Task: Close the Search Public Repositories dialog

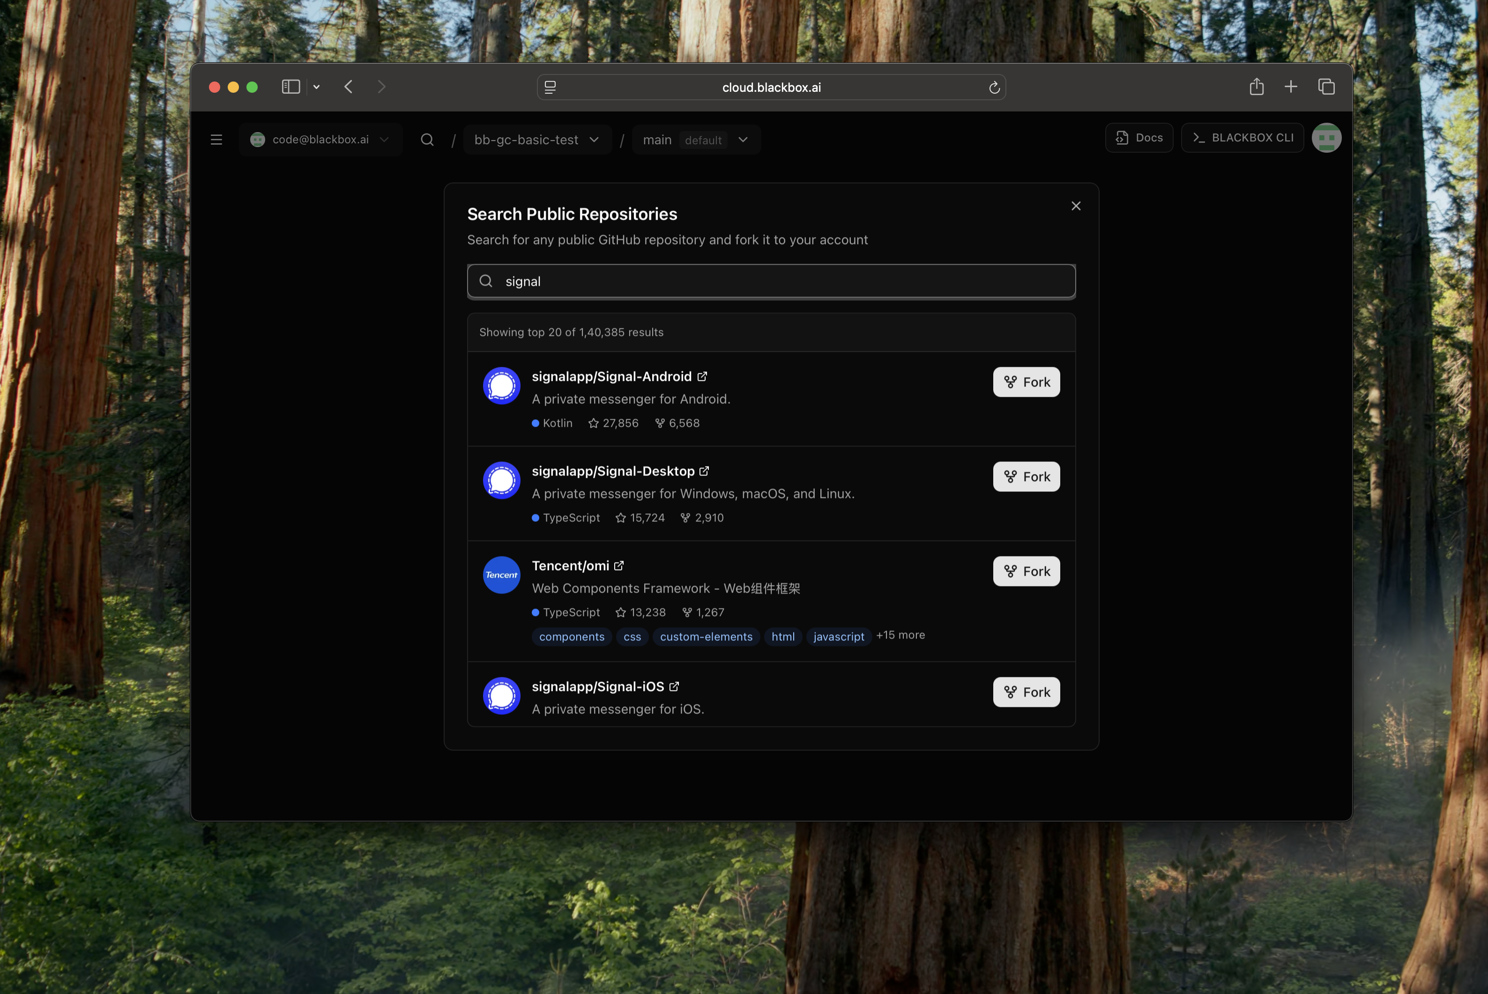Action: (x=1075, y=205)
